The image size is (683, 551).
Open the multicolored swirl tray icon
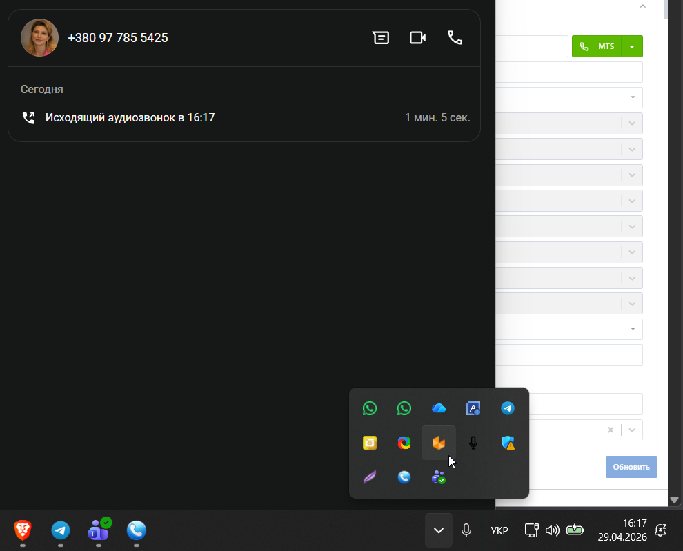tap(404, 443)
